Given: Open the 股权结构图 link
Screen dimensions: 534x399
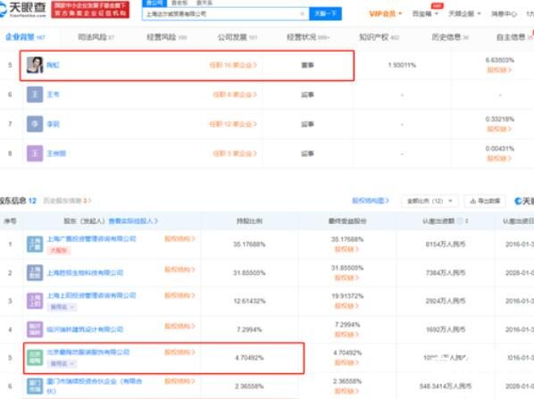Looking at the screenshot, I should point(371,201).
